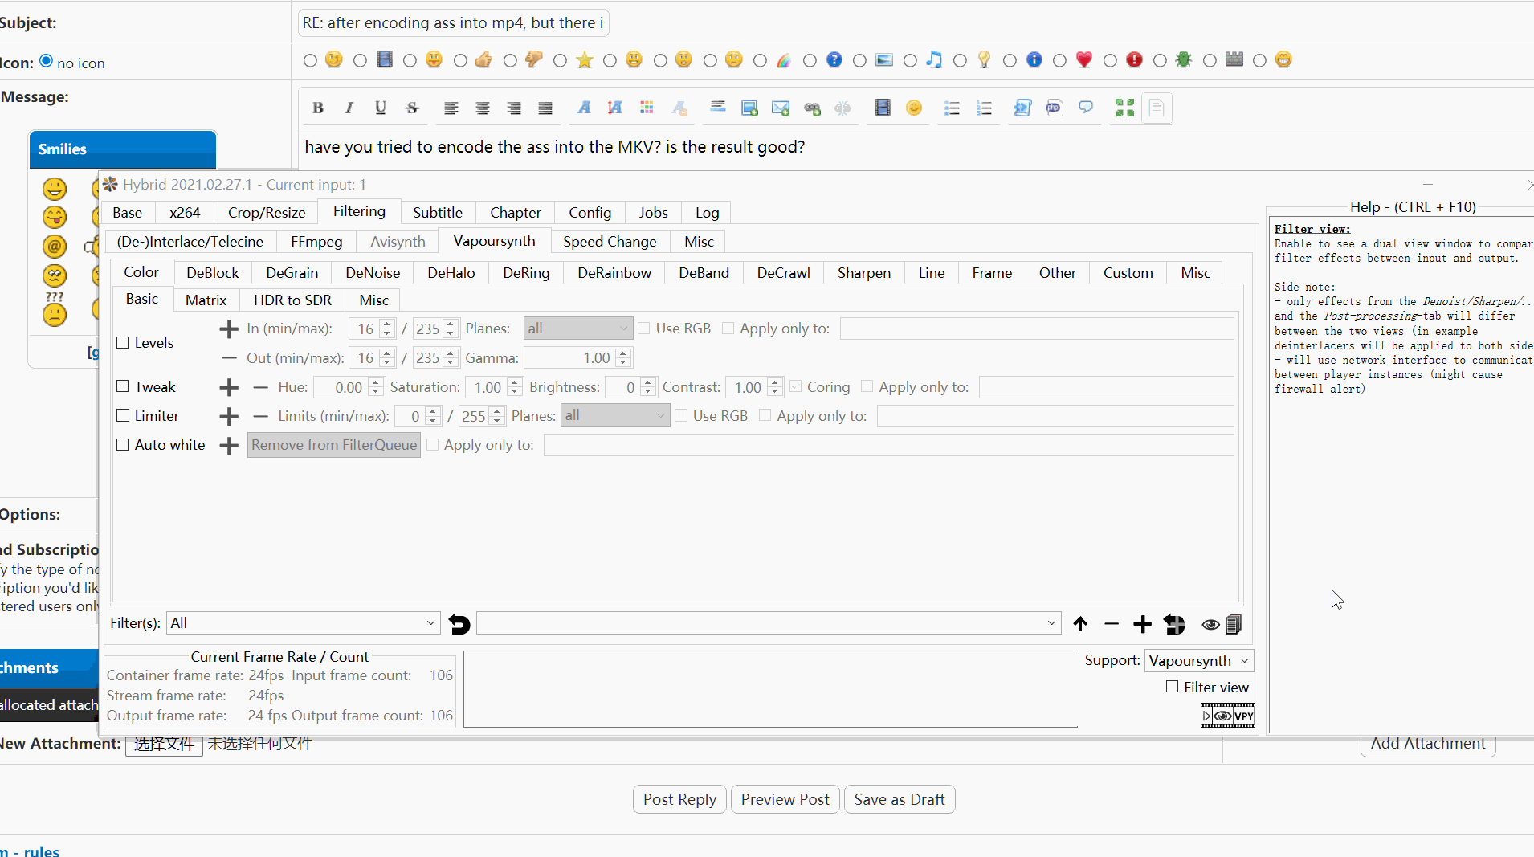
Task: Enable the Limiter filter checkbox
Action: pos(123,416)
